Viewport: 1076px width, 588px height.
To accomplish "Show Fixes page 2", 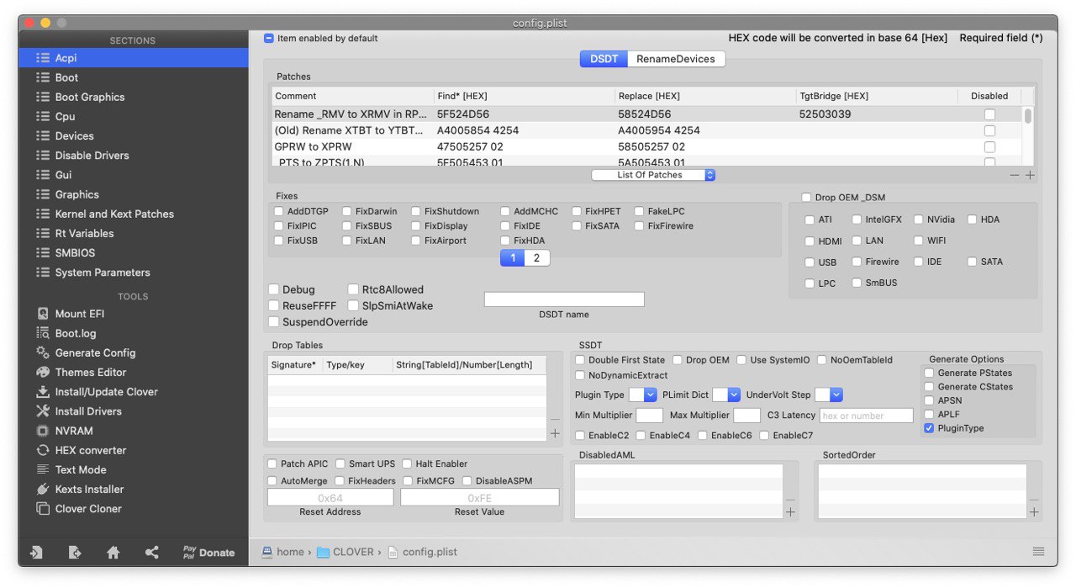I will (537, 258).
